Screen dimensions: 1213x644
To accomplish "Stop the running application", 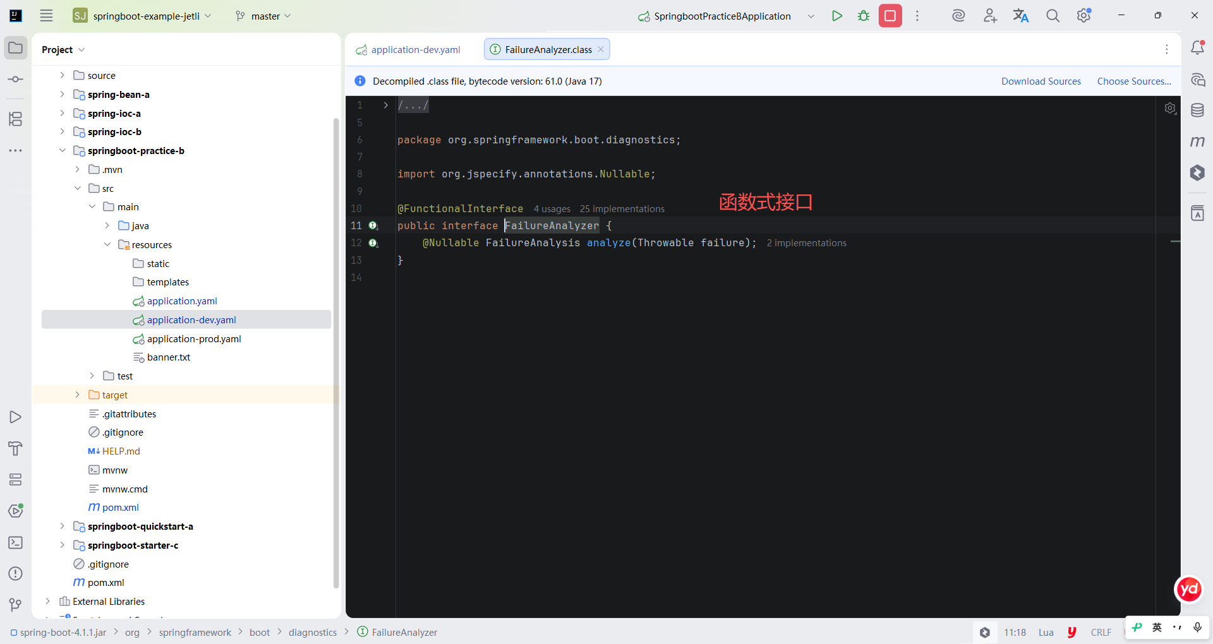I will tap(890, 16).
